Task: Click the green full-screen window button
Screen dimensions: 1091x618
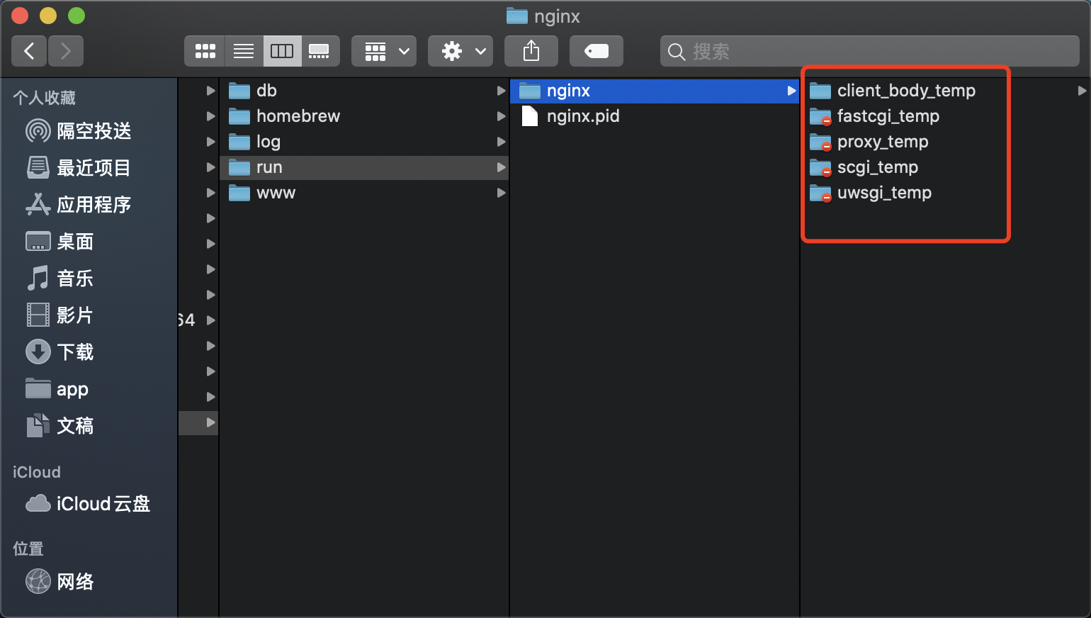Action: tap(77, 16)
